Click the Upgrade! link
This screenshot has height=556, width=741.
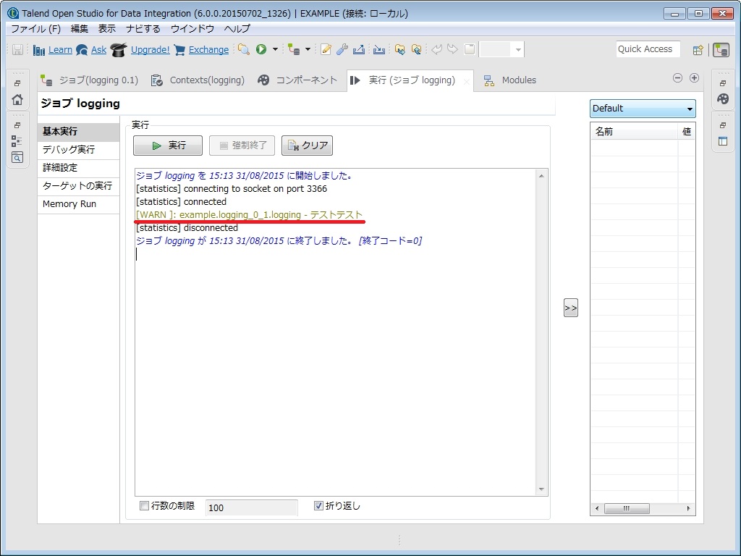149,49
